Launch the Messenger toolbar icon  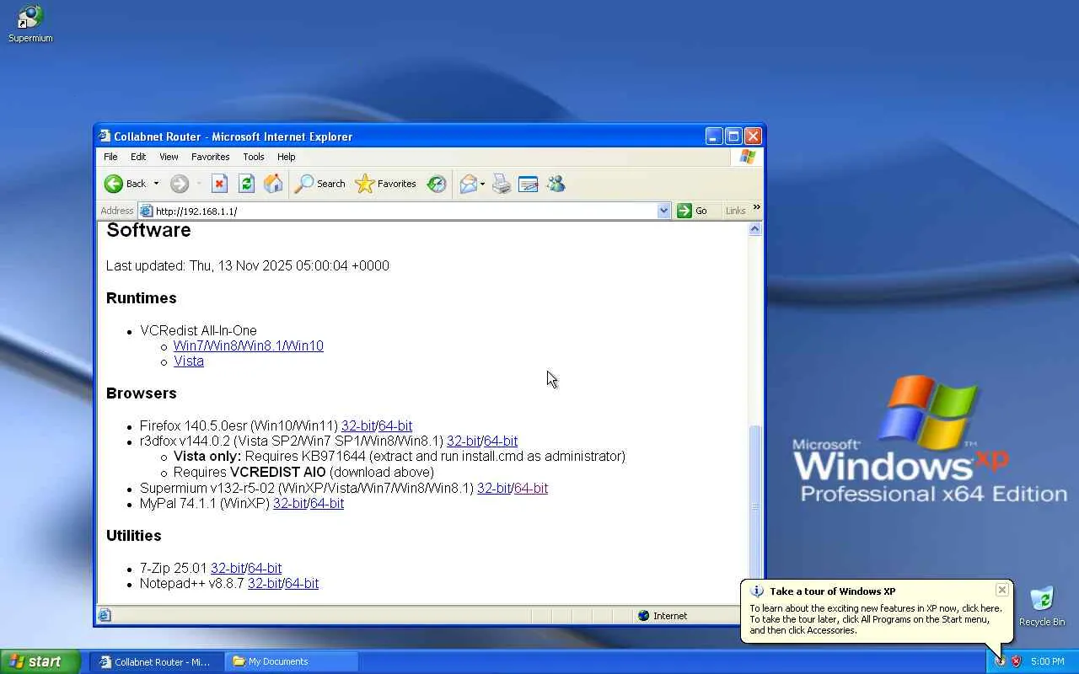point(556,184)
